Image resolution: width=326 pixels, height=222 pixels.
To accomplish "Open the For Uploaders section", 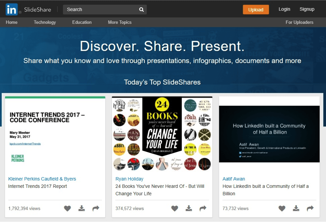I will tap(299, 22).
